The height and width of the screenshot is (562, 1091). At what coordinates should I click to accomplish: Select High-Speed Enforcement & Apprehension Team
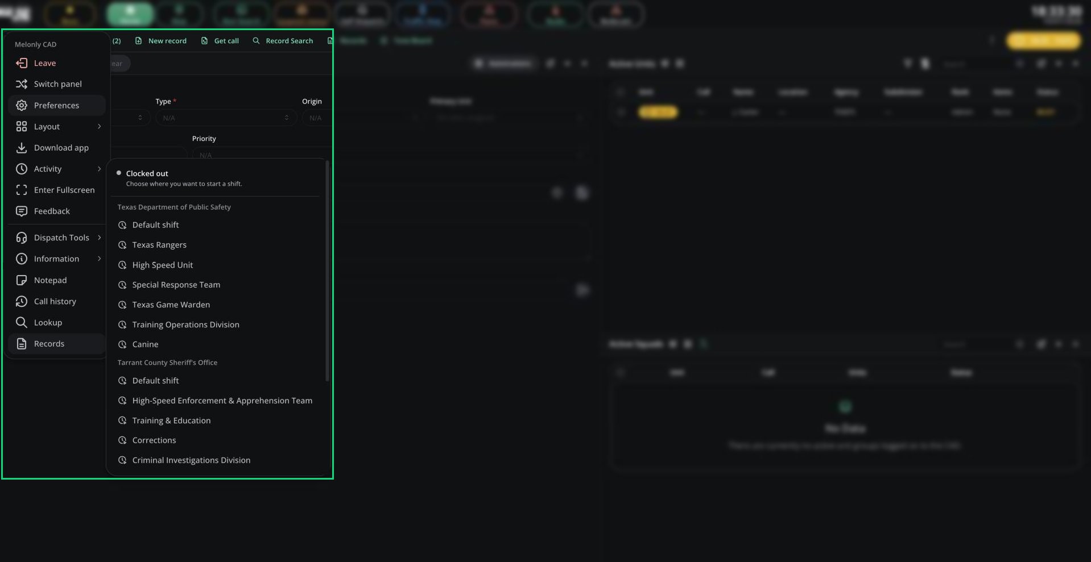click(x=216, y=401)
